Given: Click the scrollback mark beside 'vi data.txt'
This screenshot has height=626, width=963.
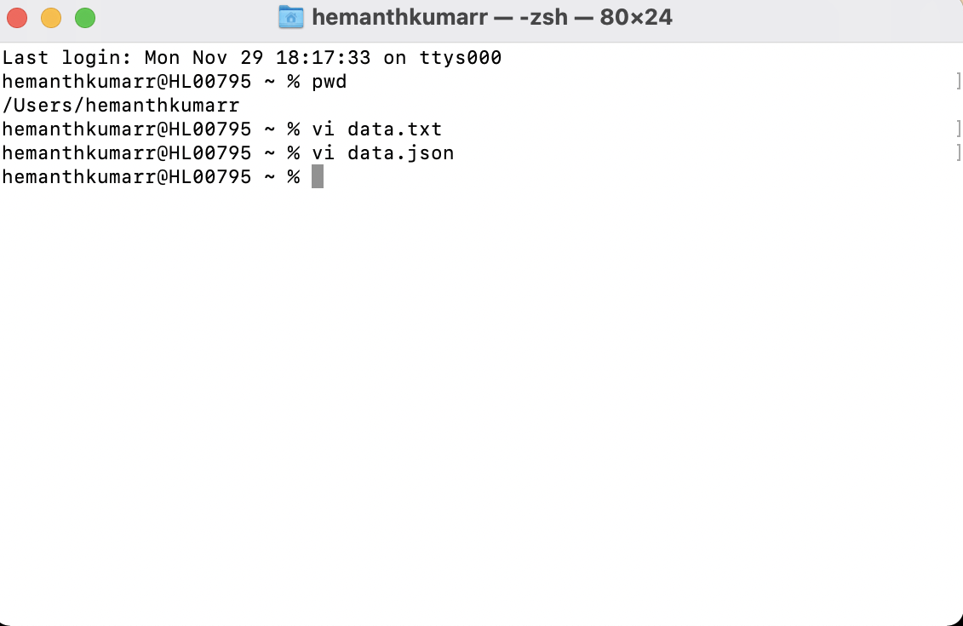Looking at the screenshot, I should 958,129.
